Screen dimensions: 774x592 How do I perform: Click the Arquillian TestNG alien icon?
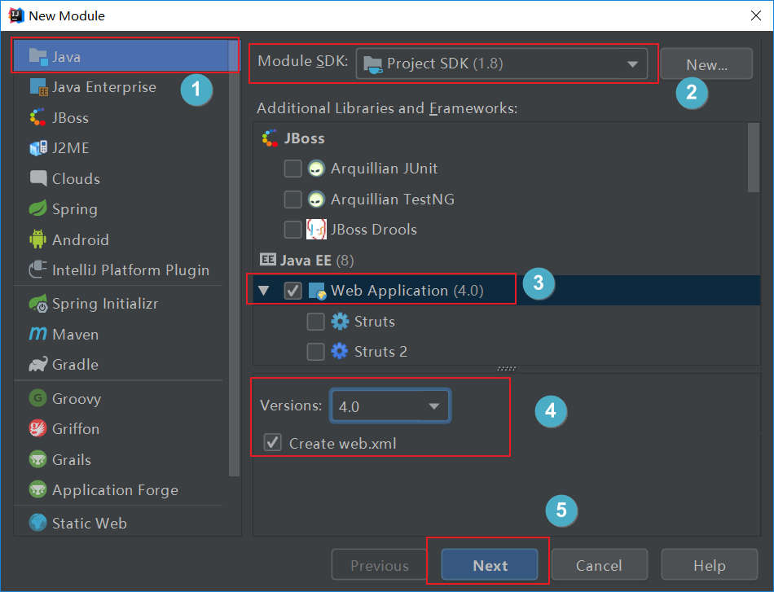click(x=316, y=200)
